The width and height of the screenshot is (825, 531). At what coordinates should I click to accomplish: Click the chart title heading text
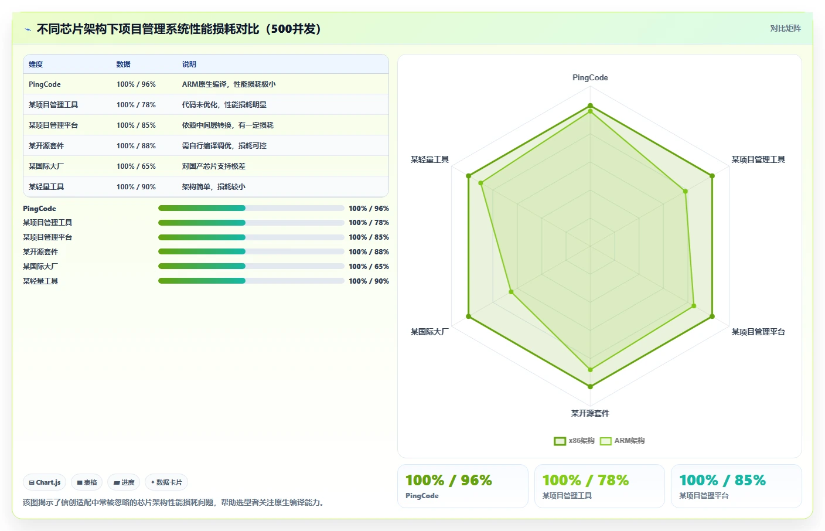click(179, 29)
